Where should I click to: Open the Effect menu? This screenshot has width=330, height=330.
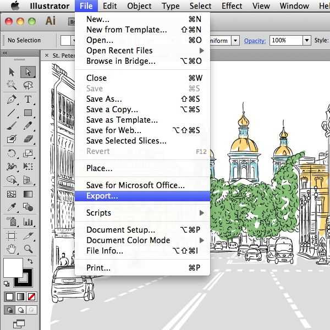(x=232, y=6)
